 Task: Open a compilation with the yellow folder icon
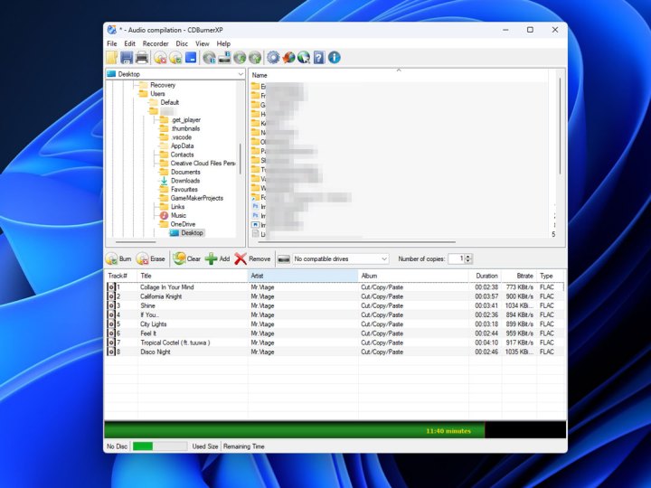coord(112,57)
